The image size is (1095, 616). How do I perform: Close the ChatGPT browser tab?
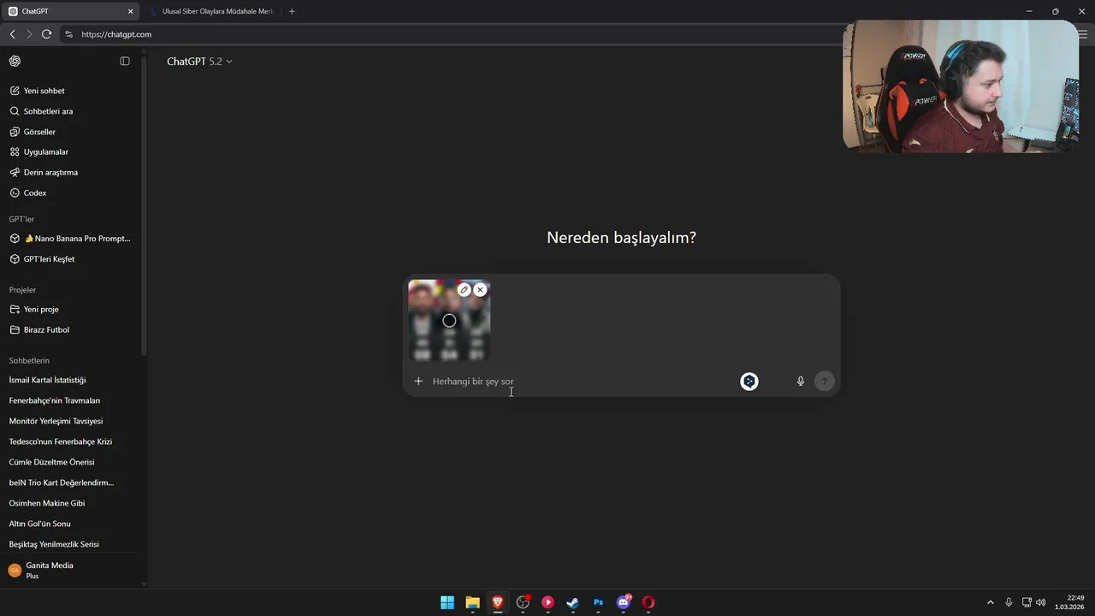pos(131,11)
